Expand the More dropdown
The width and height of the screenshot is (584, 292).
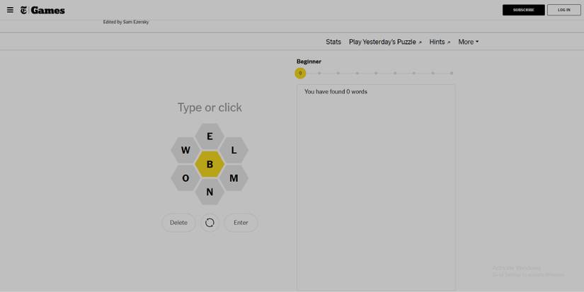pyautogui.click(x=468, y=42)
